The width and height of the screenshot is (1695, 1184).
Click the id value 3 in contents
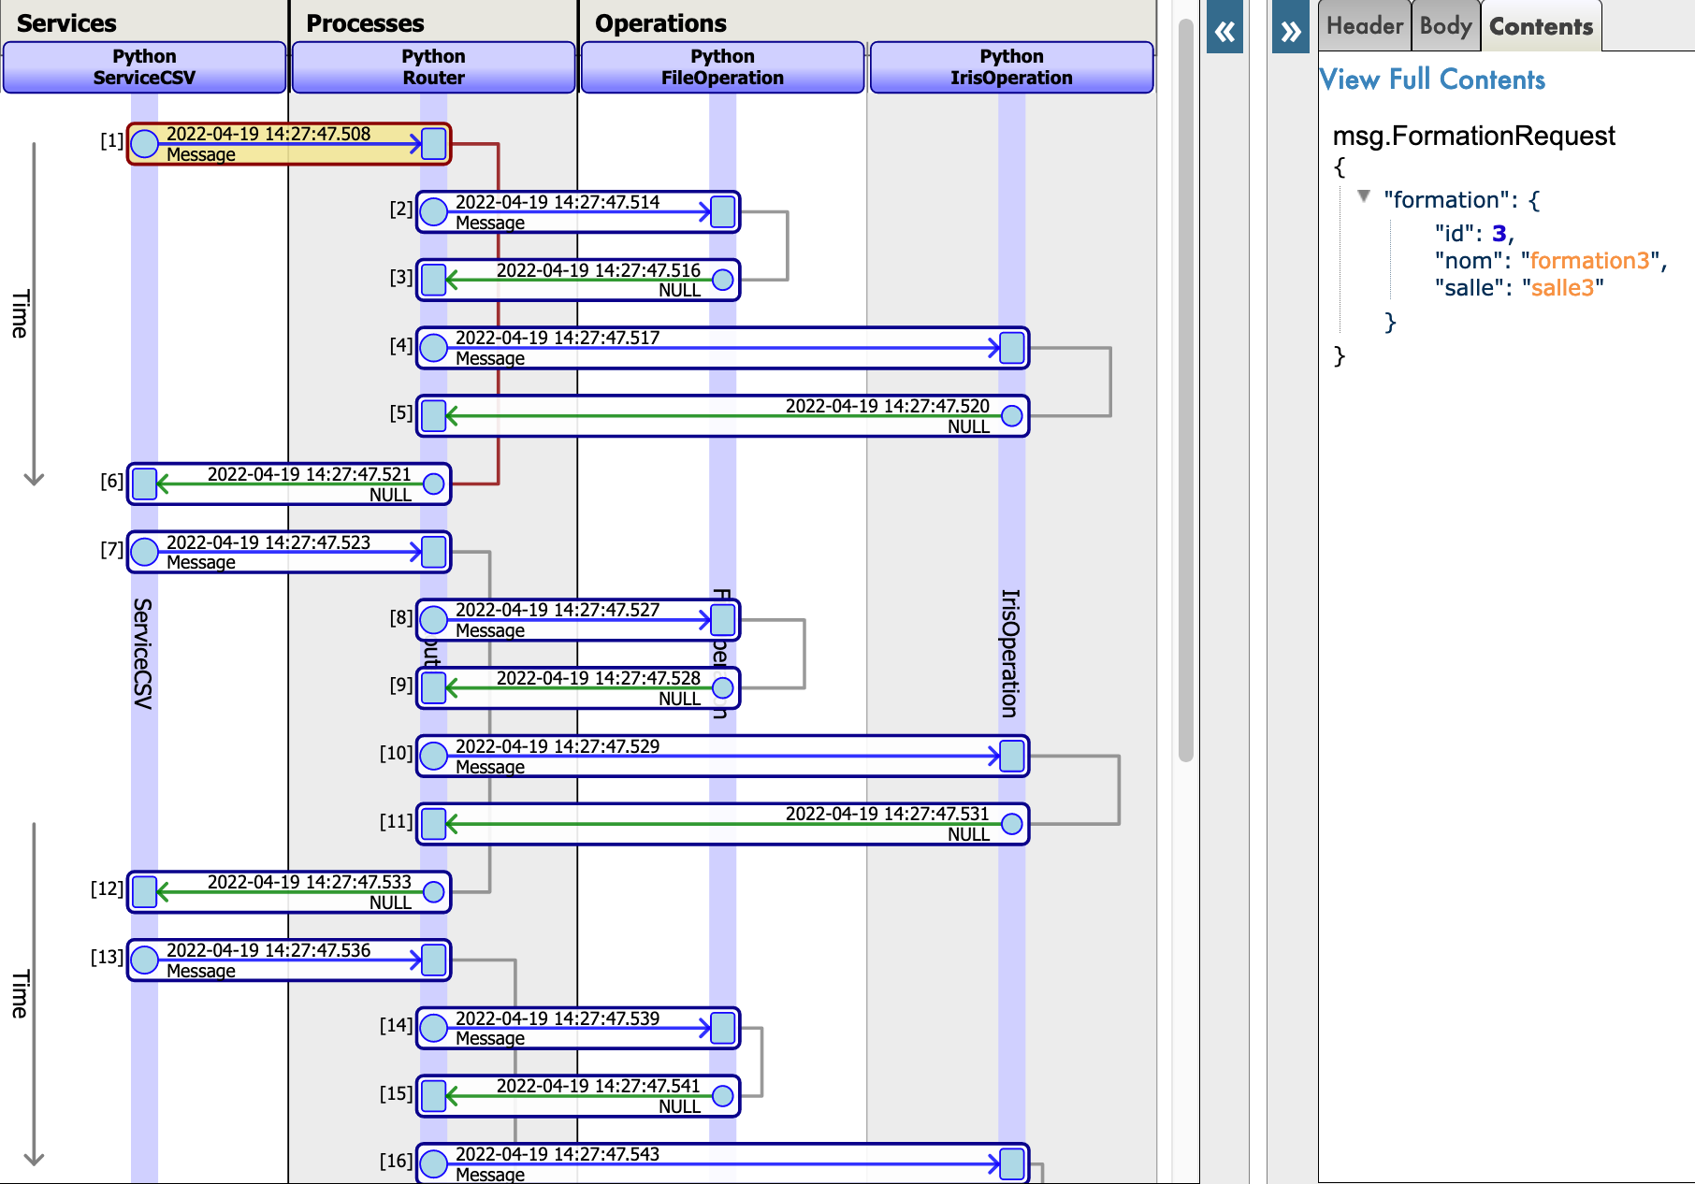(x=1499, y=234)
